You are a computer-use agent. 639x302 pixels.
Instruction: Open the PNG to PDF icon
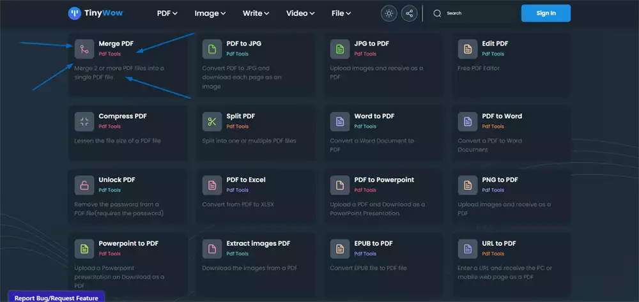[468, 185]
